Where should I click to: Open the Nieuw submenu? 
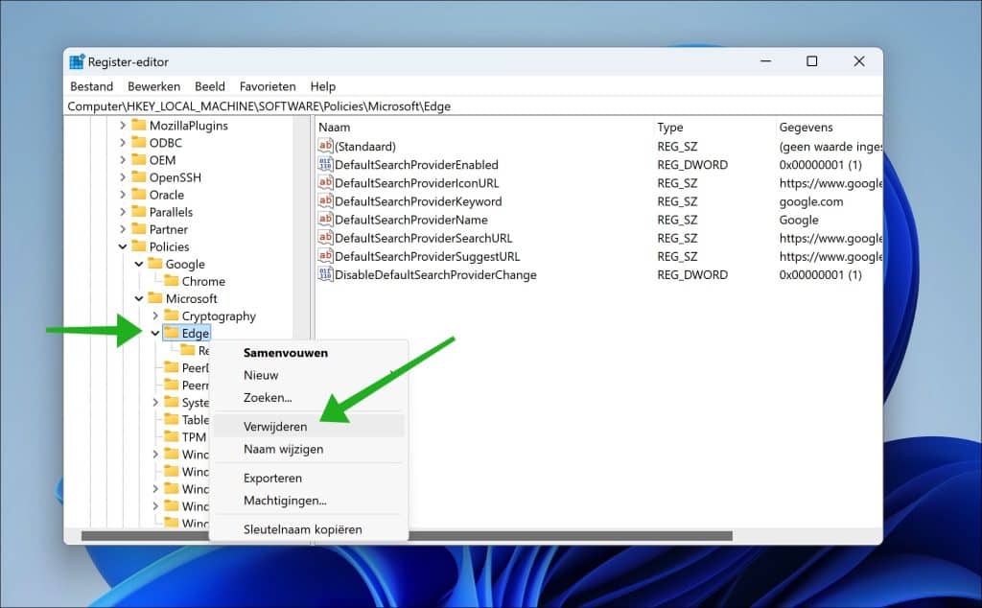pos(309,375)
